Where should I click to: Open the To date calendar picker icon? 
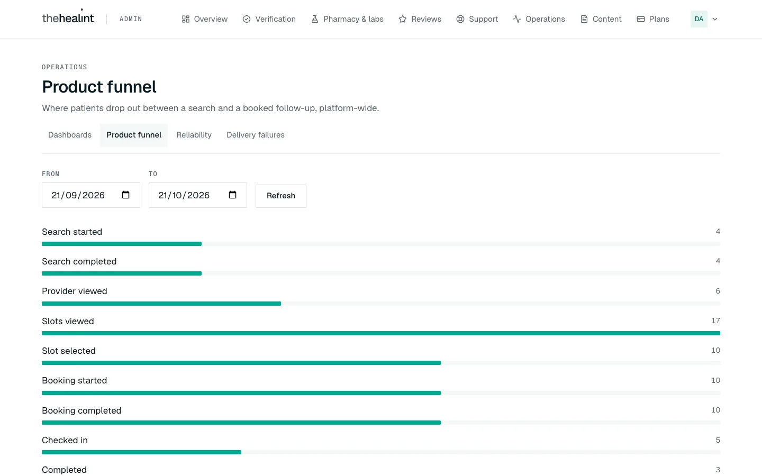click(233, 195)
